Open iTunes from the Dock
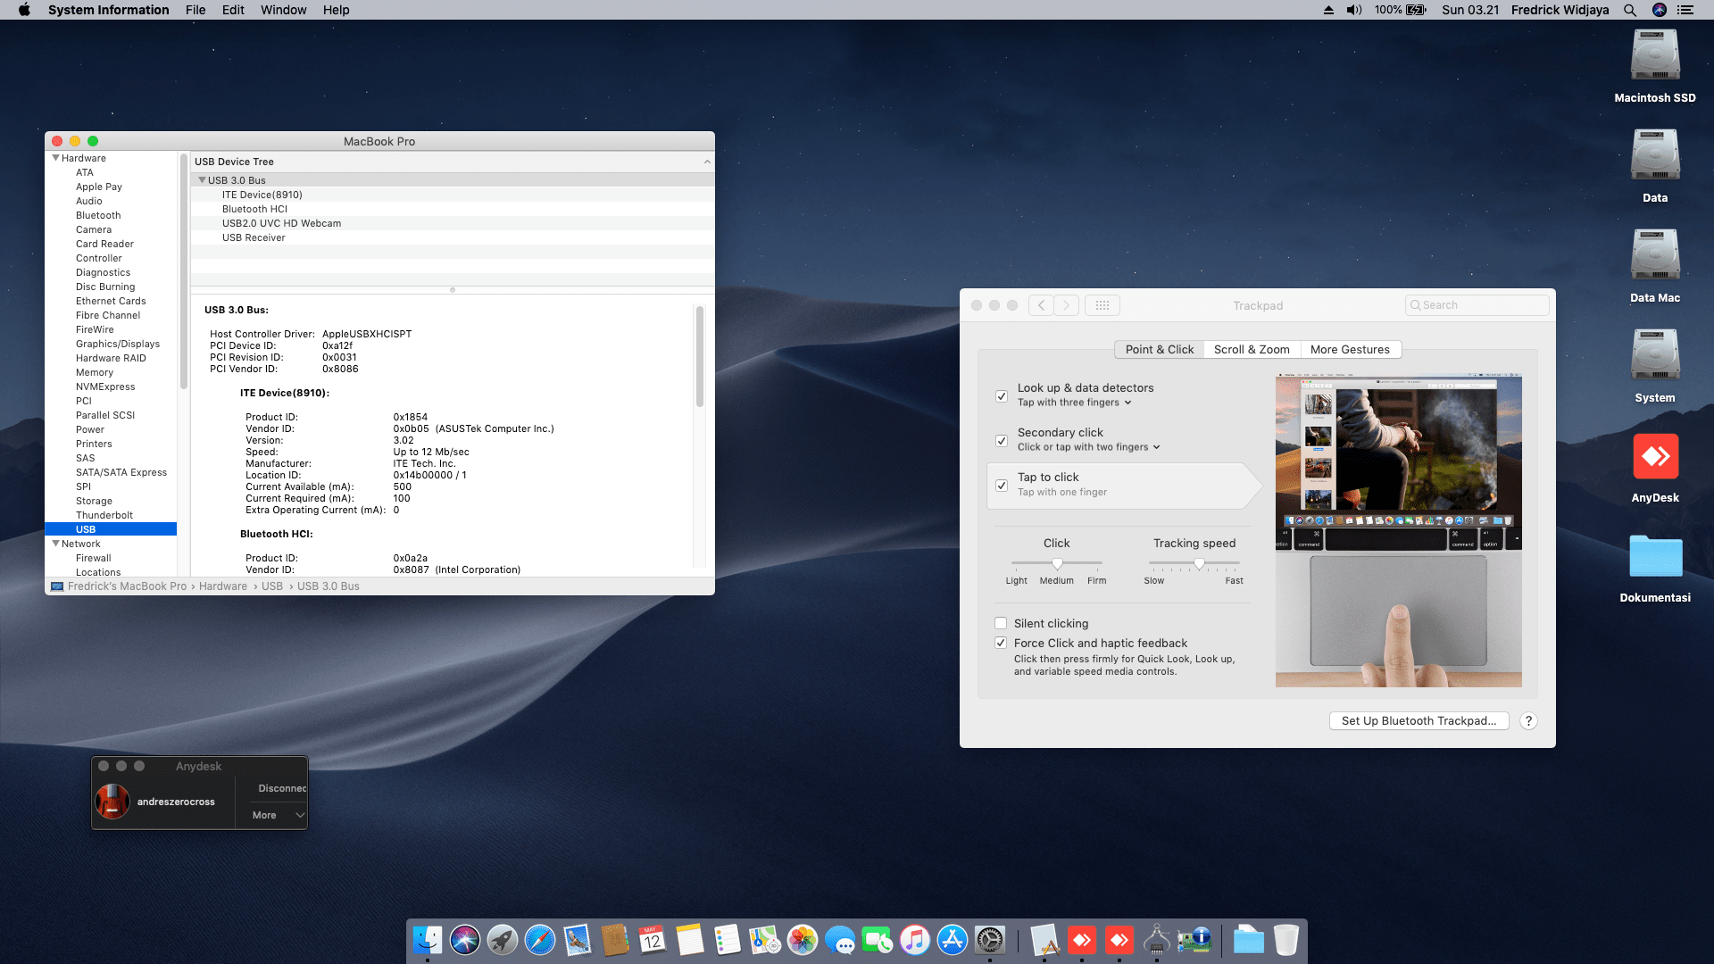 pyautogui.click(x=915, y=940)
